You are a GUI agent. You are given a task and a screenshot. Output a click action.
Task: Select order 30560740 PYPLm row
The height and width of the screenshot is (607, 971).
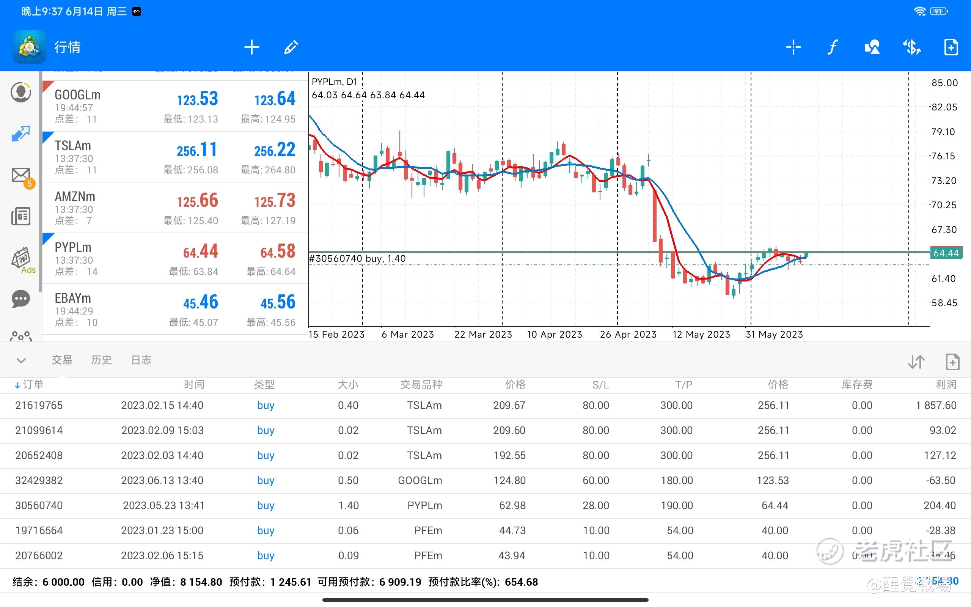coord(485,506)
